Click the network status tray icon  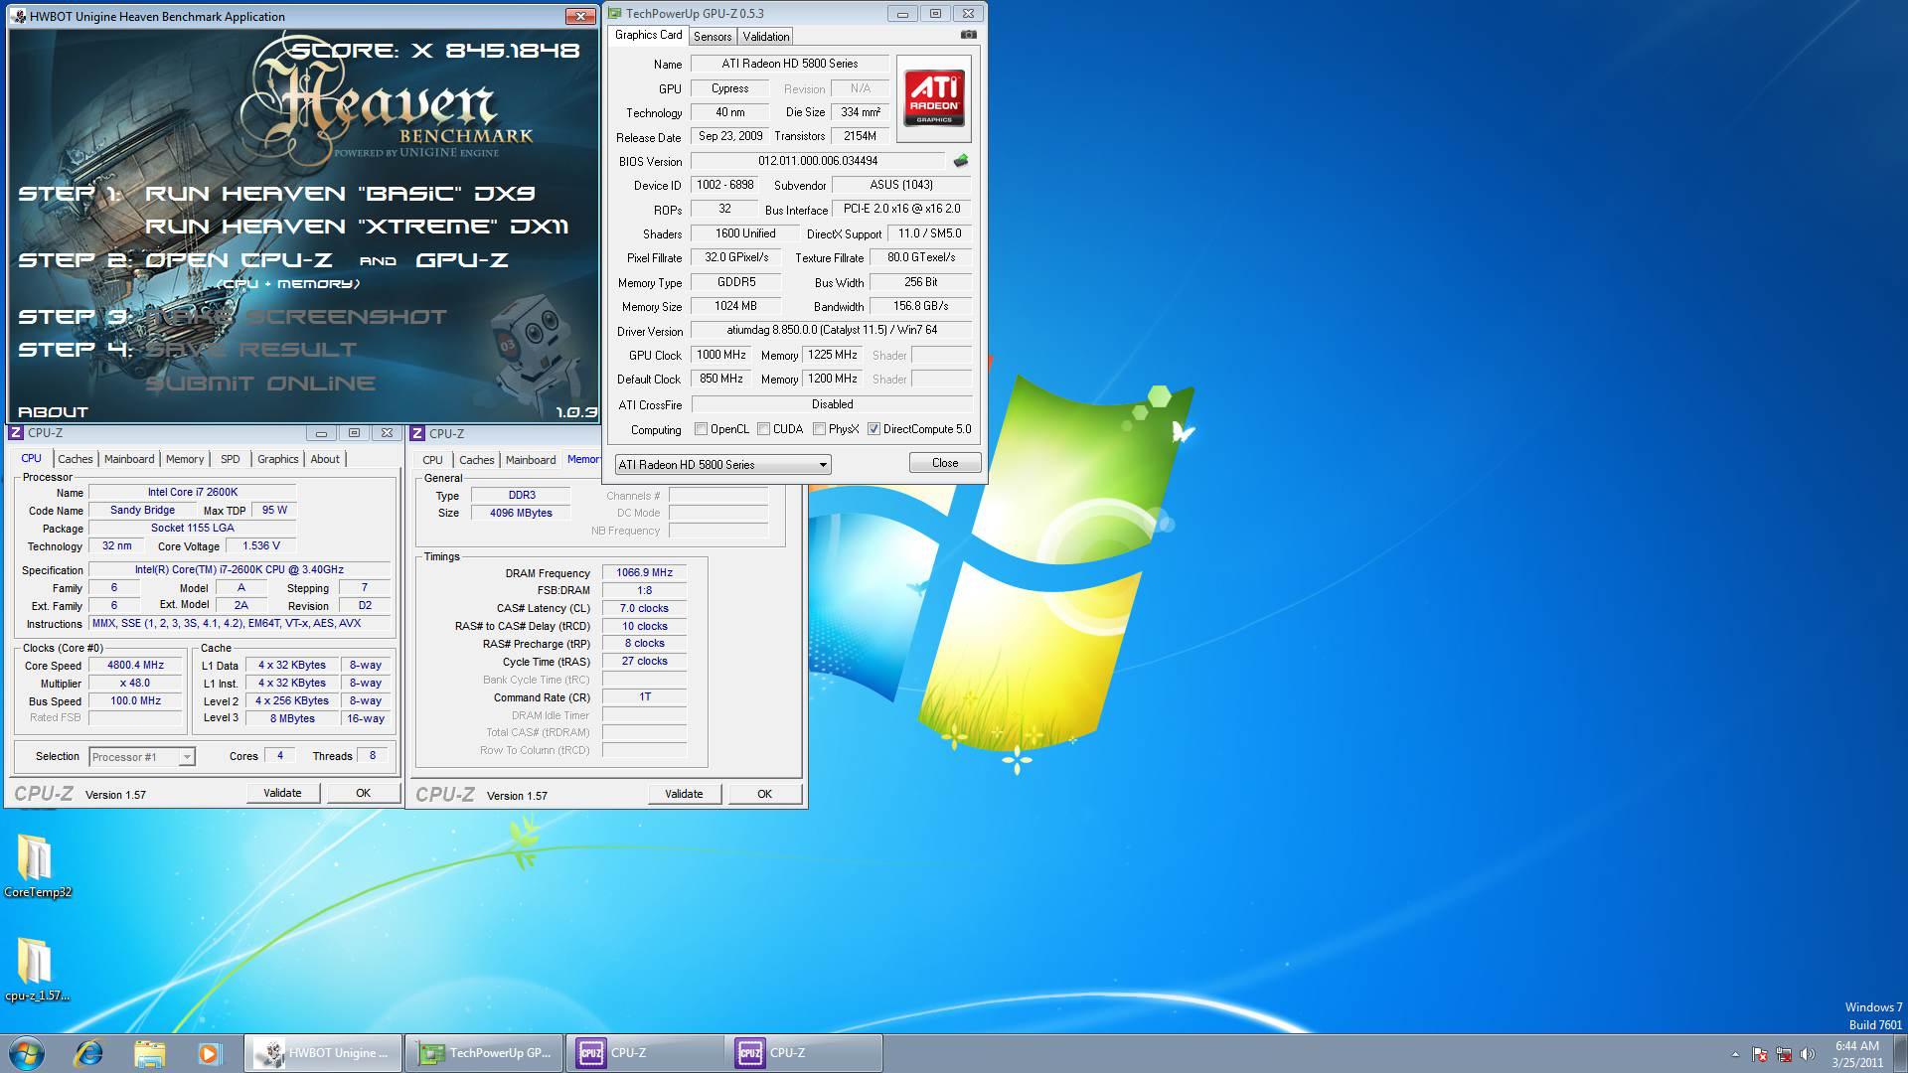pyautogui.click(x=1784, y=1054)
